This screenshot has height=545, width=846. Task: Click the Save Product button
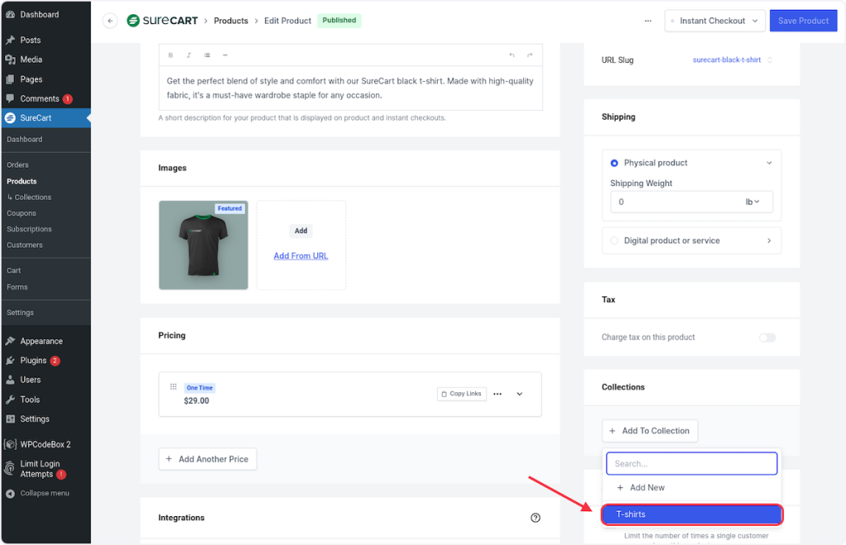pos(803,21)
